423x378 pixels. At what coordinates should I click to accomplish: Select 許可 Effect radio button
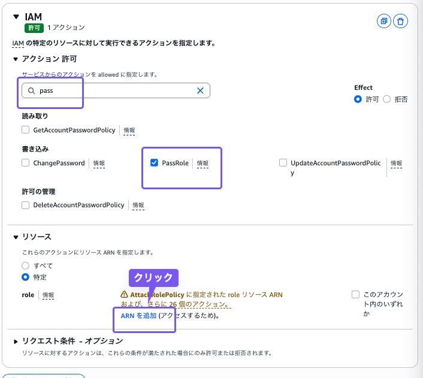point(358,99)
